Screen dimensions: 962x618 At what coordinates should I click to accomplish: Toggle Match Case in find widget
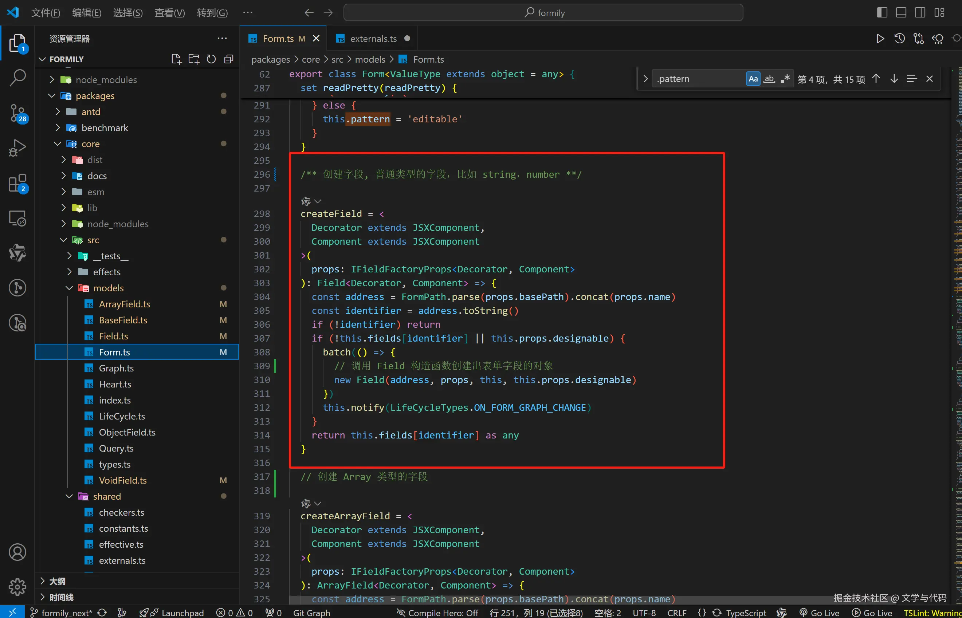click(753, 79)
